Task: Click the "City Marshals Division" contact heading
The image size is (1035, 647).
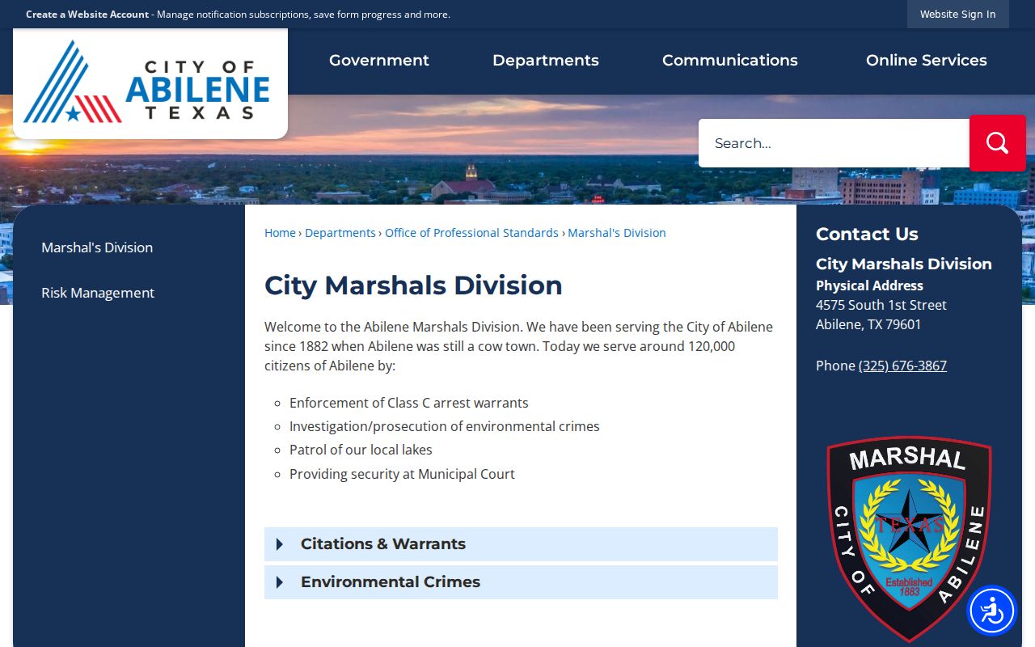Action: 904,264
